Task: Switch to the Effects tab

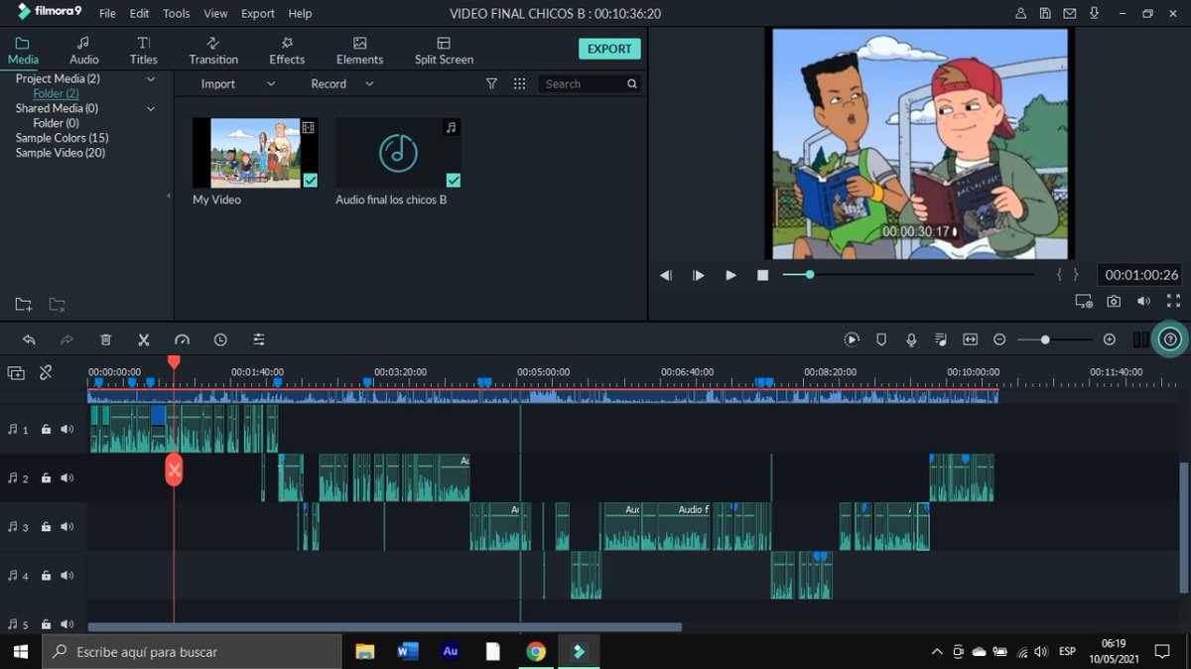Action: 287,51
